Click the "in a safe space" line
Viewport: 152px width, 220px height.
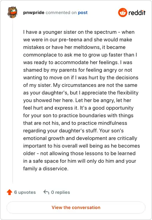pyautogui.click(x=79, y=161)
